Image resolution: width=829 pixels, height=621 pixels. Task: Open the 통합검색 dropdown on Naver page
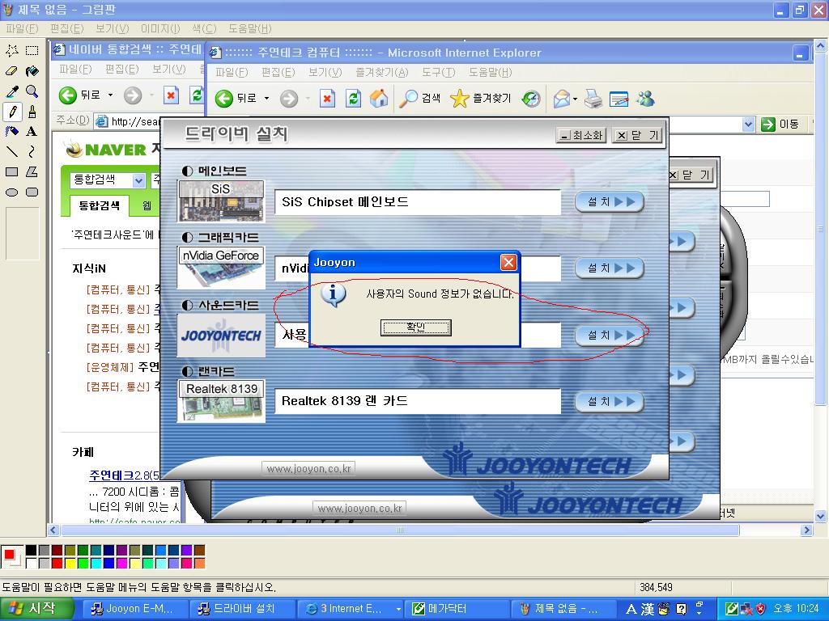(x=138, y=180)
